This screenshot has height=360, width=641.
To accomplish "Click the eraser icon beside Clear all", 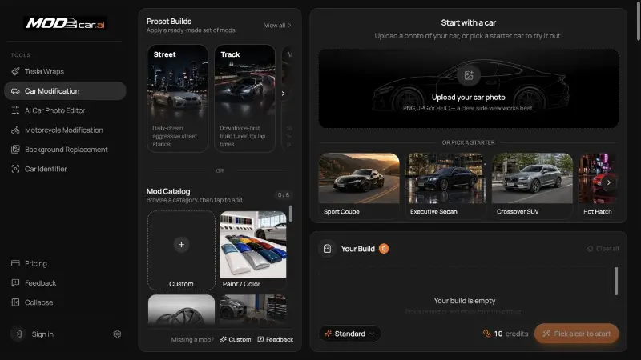I will [x=590, y=249].
